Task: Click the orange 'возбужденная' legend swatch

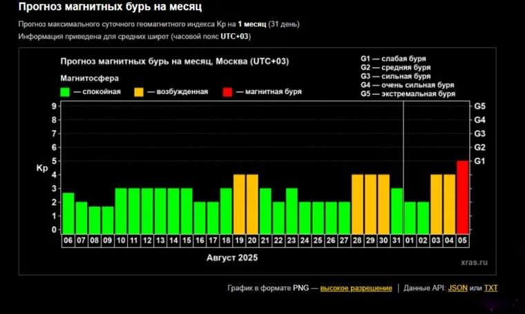Action: coord(139,91)
